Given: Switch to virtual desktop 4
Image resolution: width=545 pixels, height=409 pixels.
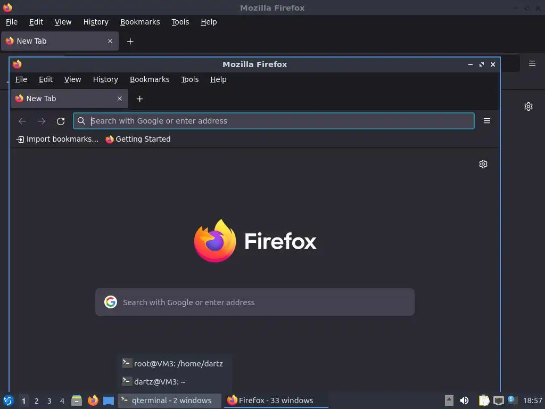Looking at the screenshot, I should click(x=62, y=401).
